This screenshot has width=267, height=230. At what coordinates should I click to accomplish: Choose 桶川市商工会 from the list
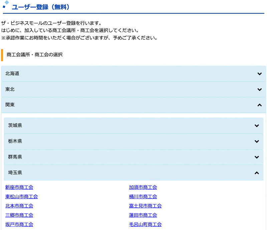pyautogui.click(x=143, y=197)
